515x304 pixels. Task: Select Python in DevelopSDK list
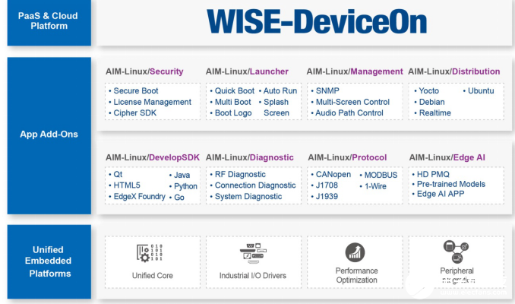[x=185, y=186]
